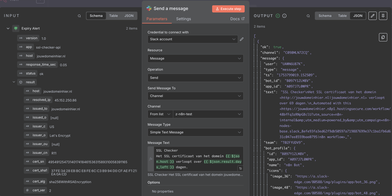
Task: Open the Slack account credential dropdown
Action: [193, 39]
